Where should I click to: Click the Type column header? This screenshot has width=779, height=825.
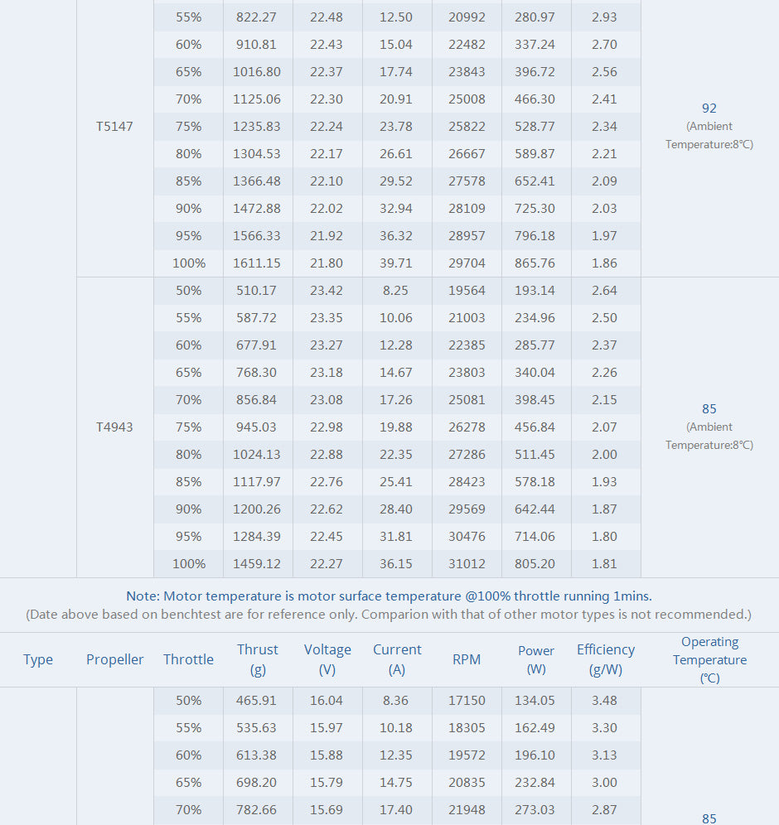click(x=38, y=659)
